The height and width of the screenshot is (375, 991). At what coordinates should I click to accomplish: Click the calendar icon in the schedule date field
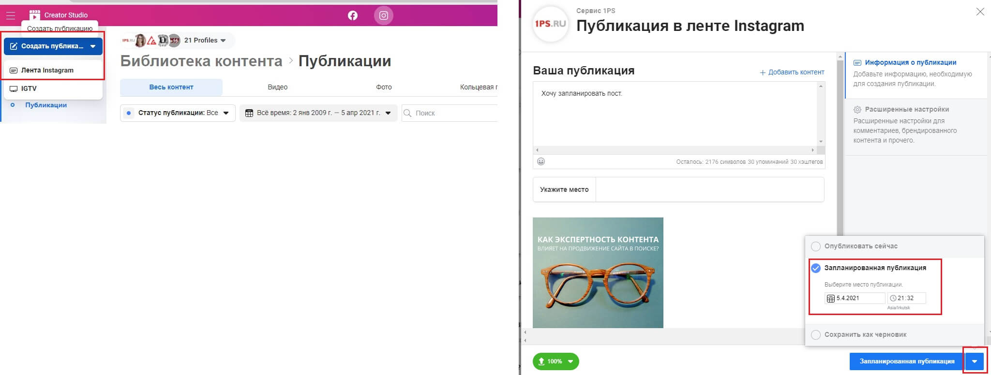pos(830,299)
